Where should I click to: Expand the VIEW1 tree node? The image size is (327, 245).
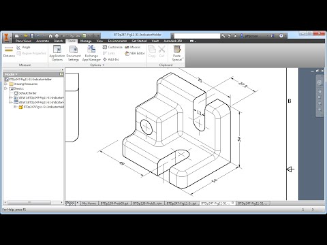pyautogui.click(x=11, y=97)
